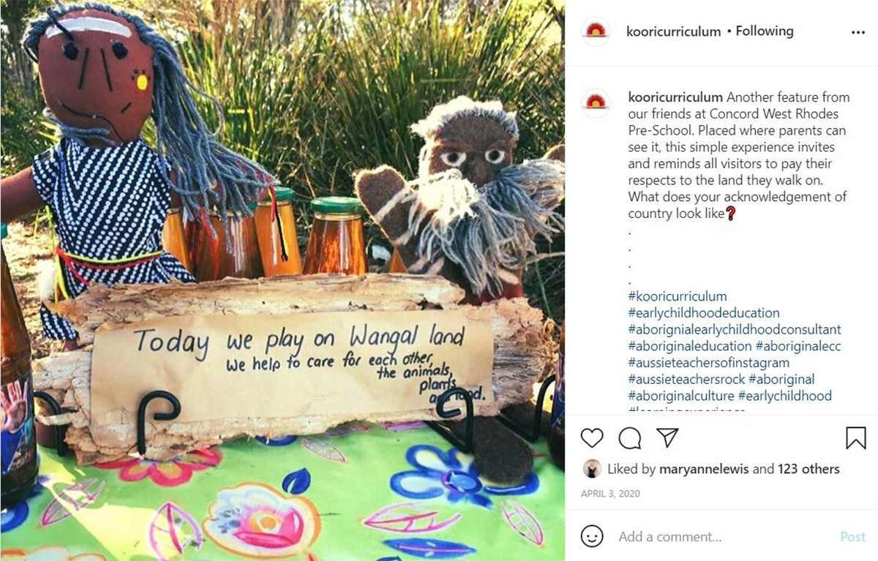
Task: Save the post with the bookmark icon
Action: [x=856, y=437]
